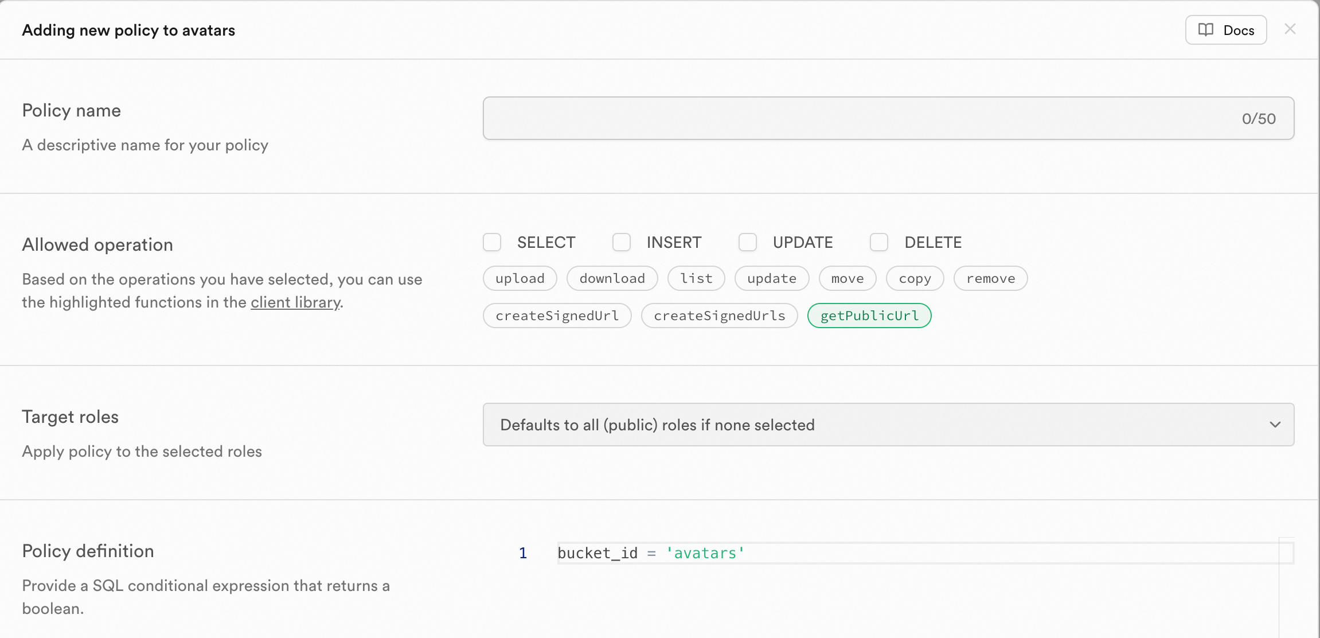Select the download function pill
Screen dimensions: 1320x638
612,279
